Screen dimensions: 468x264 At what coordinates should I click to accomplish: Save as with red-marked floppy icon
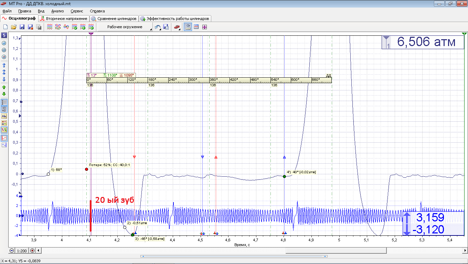pyautogui.click(x=30, y=27)
